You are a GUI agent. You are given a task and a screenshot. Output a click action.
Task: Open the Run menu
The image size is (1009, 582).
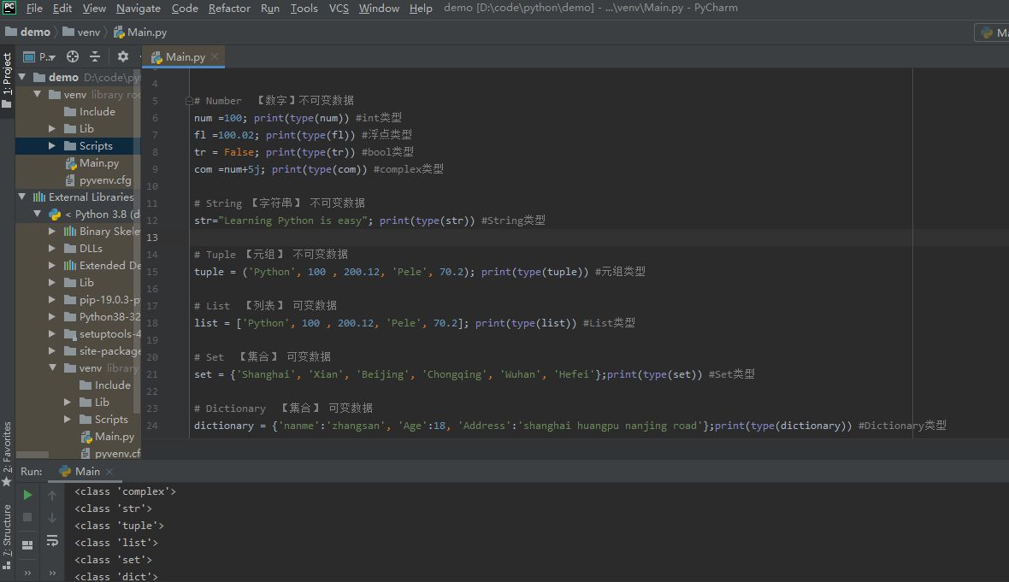tap(269, 9)
